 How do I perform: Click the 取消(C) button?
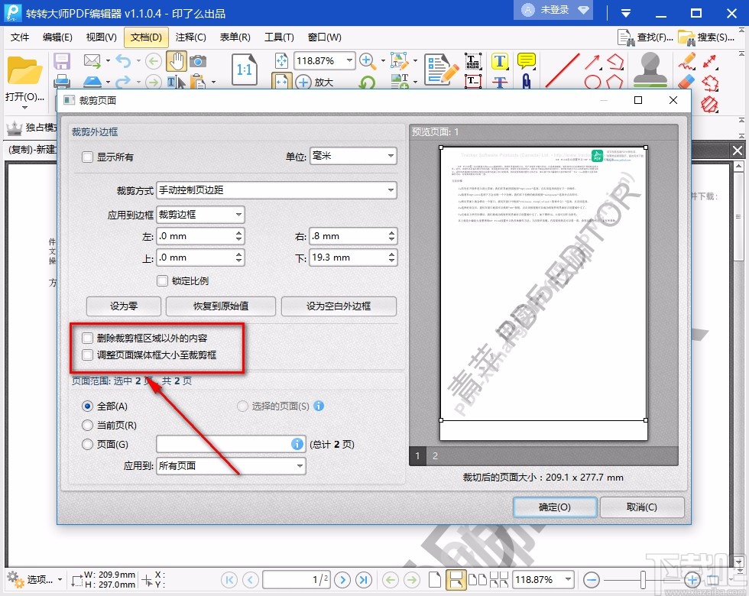coord(641,507)
